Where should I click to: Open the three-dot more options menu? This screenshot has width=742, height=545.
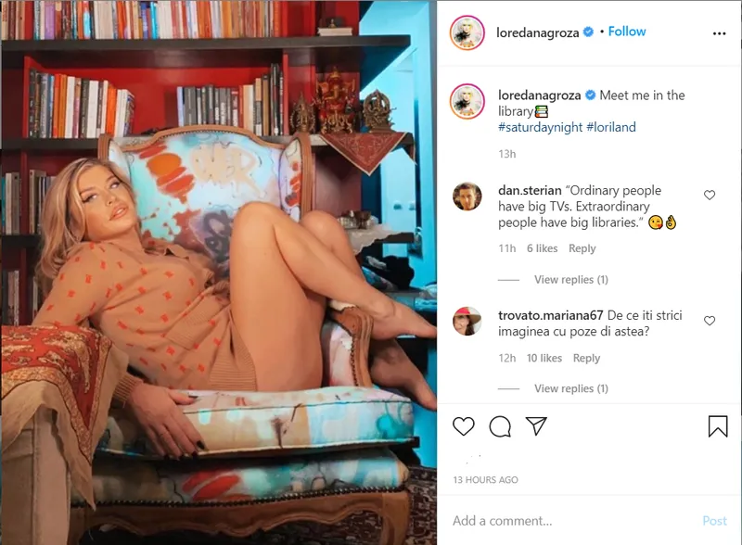pyautogui.click(x=719, y=33)
